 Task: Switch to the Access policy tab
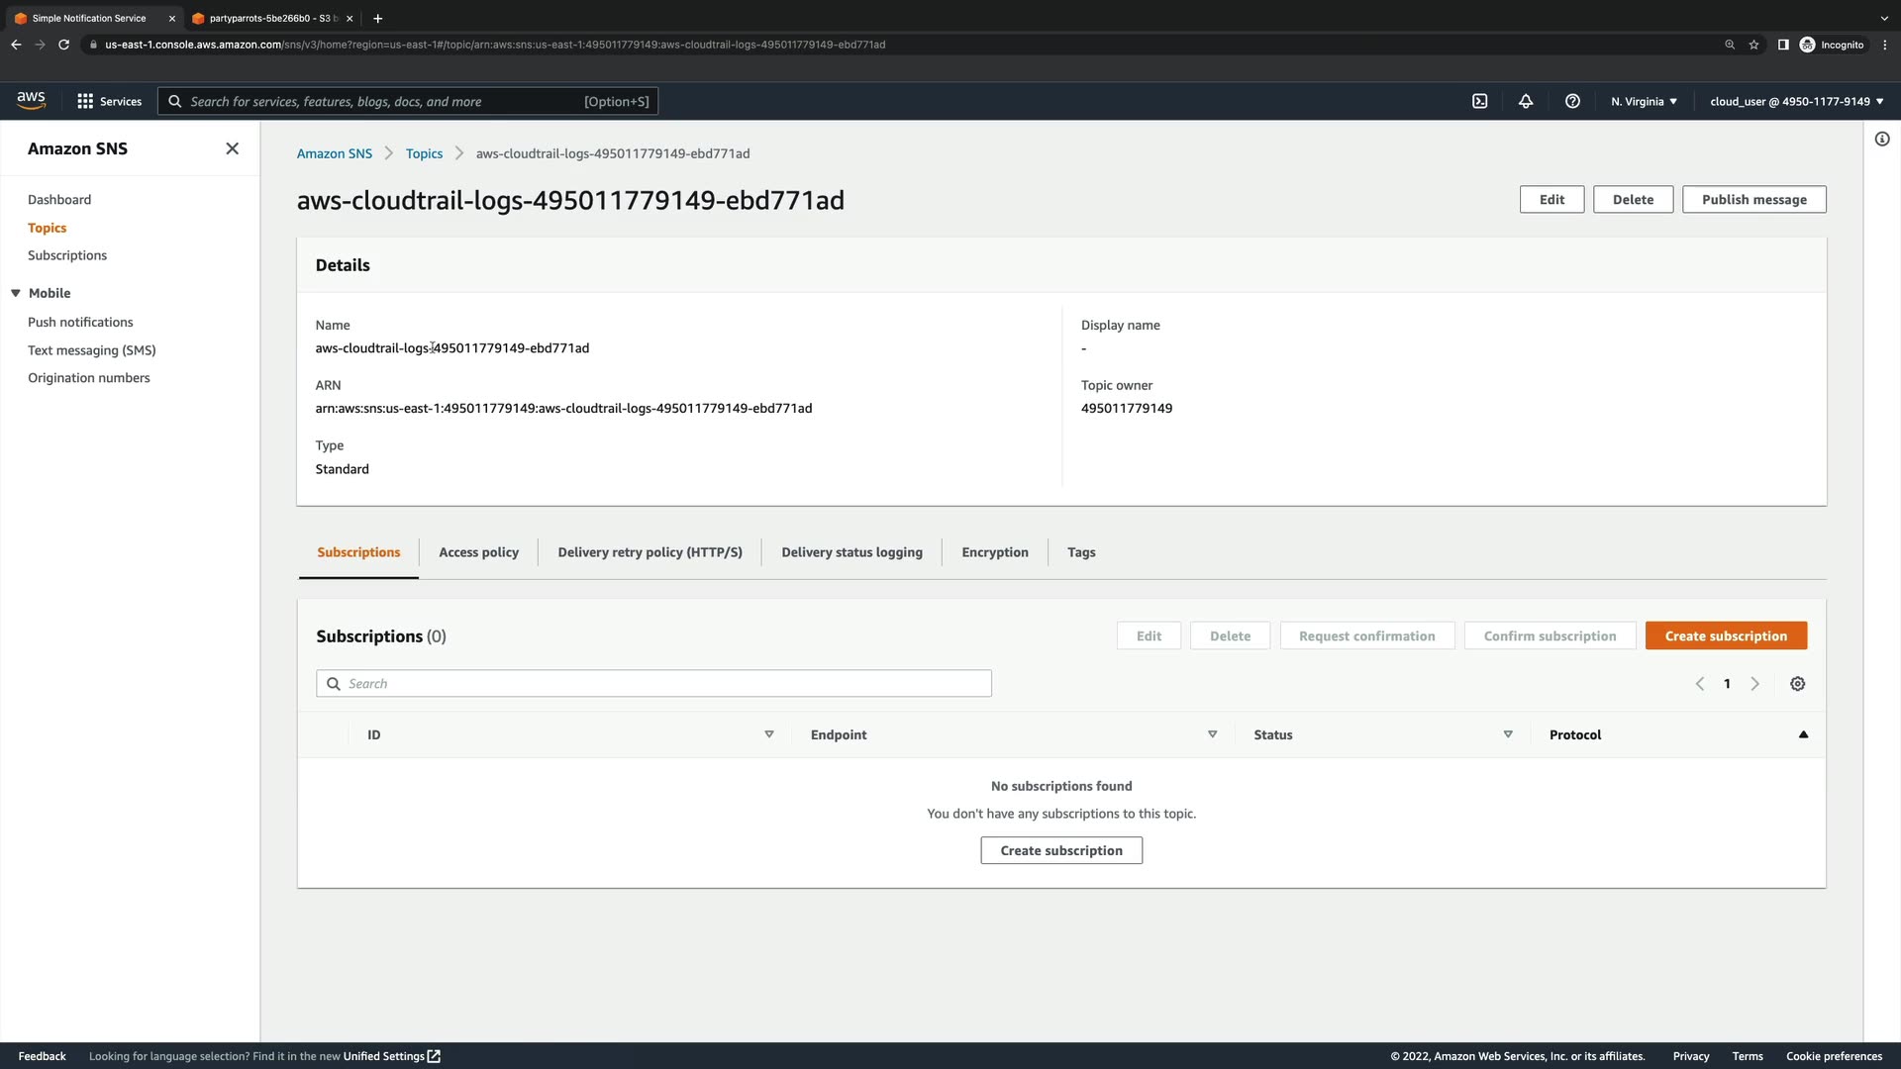[478, 552]
